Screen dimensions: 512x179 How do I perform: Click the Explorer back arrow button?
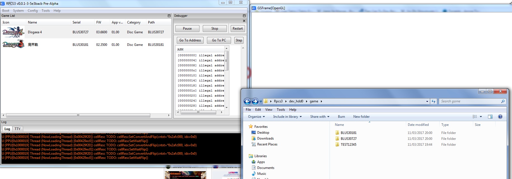[x=247, y=101]
